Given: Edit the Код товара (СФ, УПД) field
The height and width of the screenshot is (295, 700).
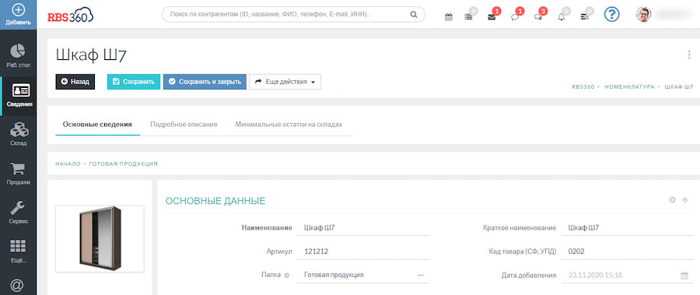Looking at the screenshot, I should click(x=628, y=251).
